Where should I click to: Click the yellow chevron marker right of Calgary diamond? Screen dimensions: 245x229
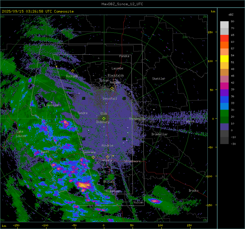tap(113, 156)
